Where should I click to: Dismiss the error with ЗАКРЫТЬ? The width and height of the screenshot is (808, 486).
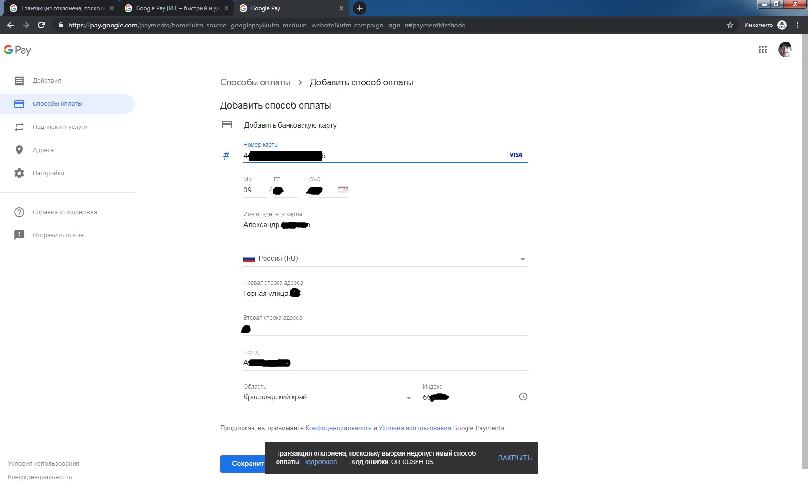(515, 458)
